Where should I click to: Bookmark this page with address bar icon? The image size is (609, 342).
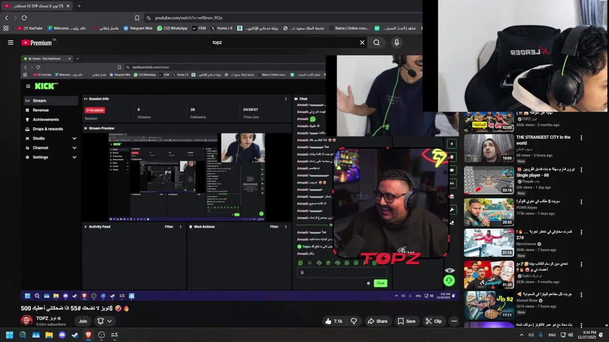click(137, 18)
